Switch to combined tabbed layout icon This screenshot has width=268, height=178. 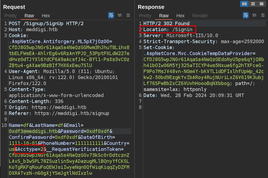pyautogui.click(x=261, y=4)
